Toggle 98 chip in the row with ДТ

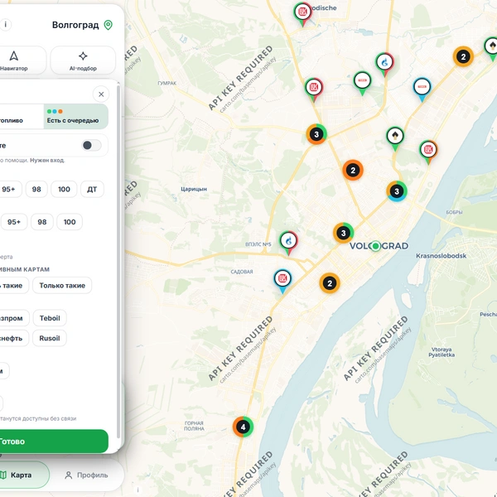pos(36,189)
